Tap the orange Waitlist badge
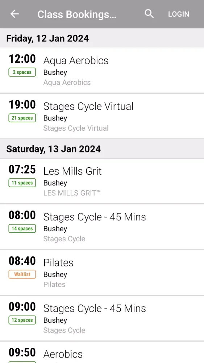 click(x=22, y=274)
